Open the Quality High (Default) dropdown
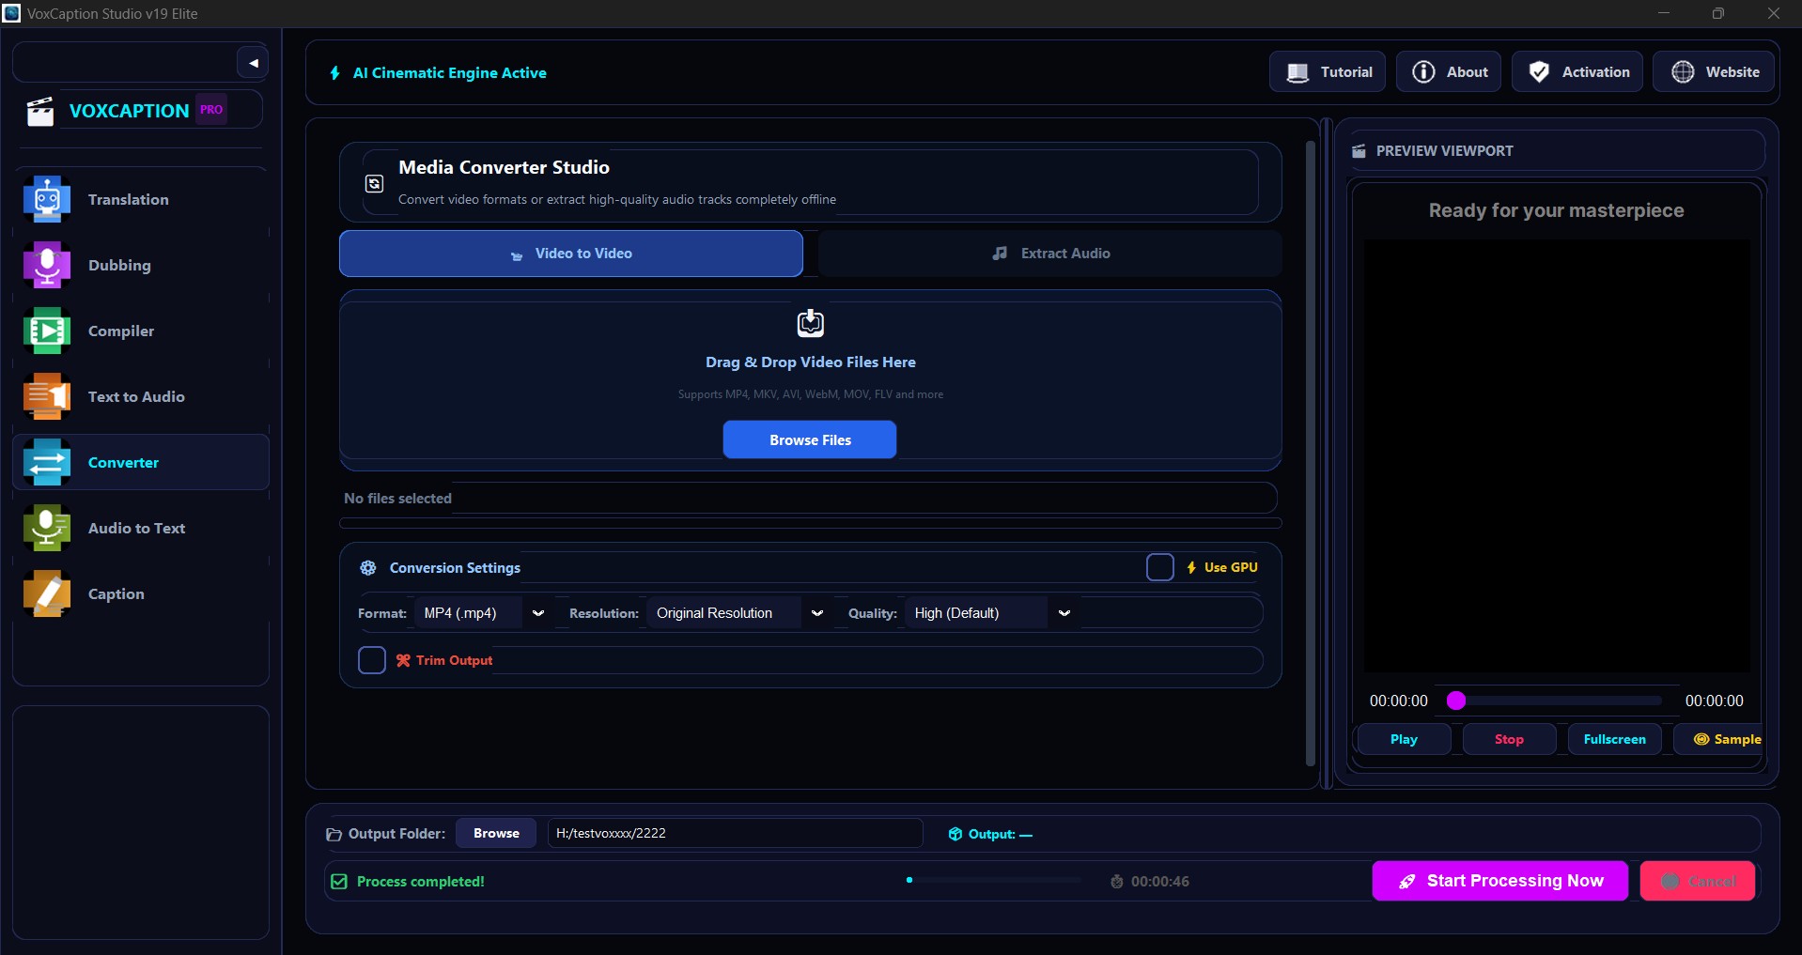The height and width of the screenshot is (955, 1802). (x=991, y=613)
